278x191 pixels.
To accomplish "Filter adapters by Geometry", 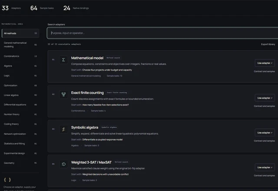I will point(20,163).
